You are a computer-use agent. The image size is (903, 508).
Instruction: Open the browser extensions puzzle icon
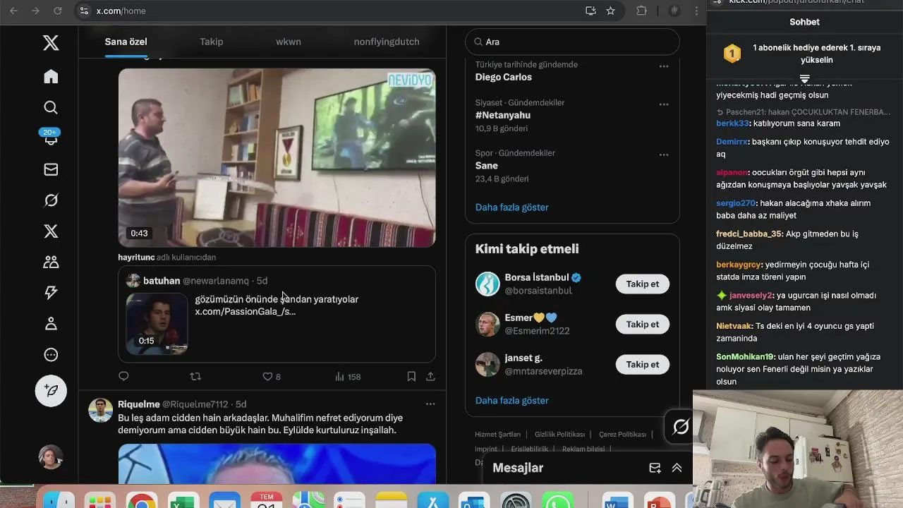click(x=641, y=11)
